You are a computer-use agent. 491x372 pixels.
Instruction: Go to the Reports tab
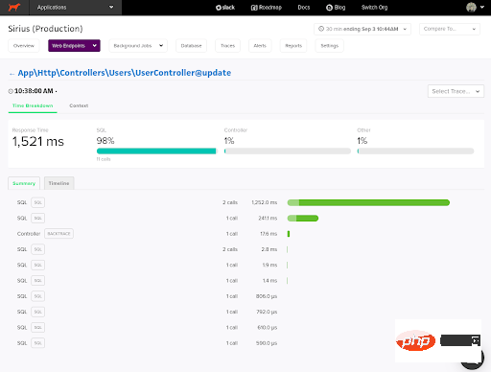point(293,46)
